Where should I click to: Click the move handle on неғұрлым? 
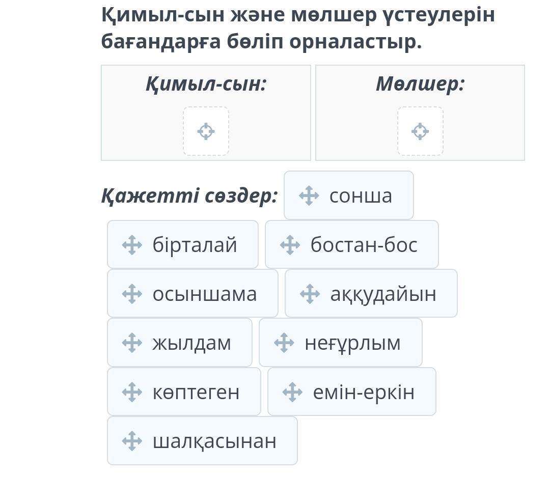[284, 343]
